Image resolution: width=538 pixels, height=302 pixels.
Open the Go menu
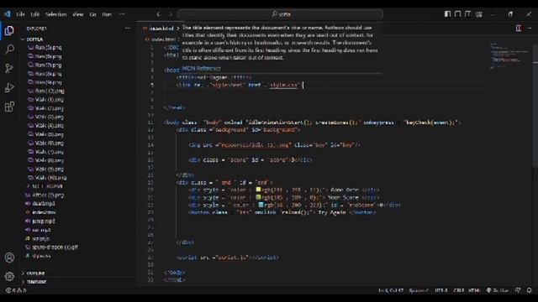pos(92,14)
